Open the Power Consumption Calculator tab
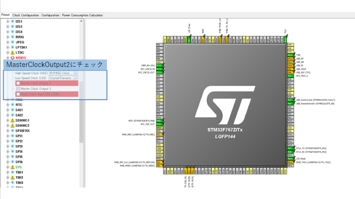The height and width of the screenshot is (199, 355). pyautogui.click(x=82, y=15)
